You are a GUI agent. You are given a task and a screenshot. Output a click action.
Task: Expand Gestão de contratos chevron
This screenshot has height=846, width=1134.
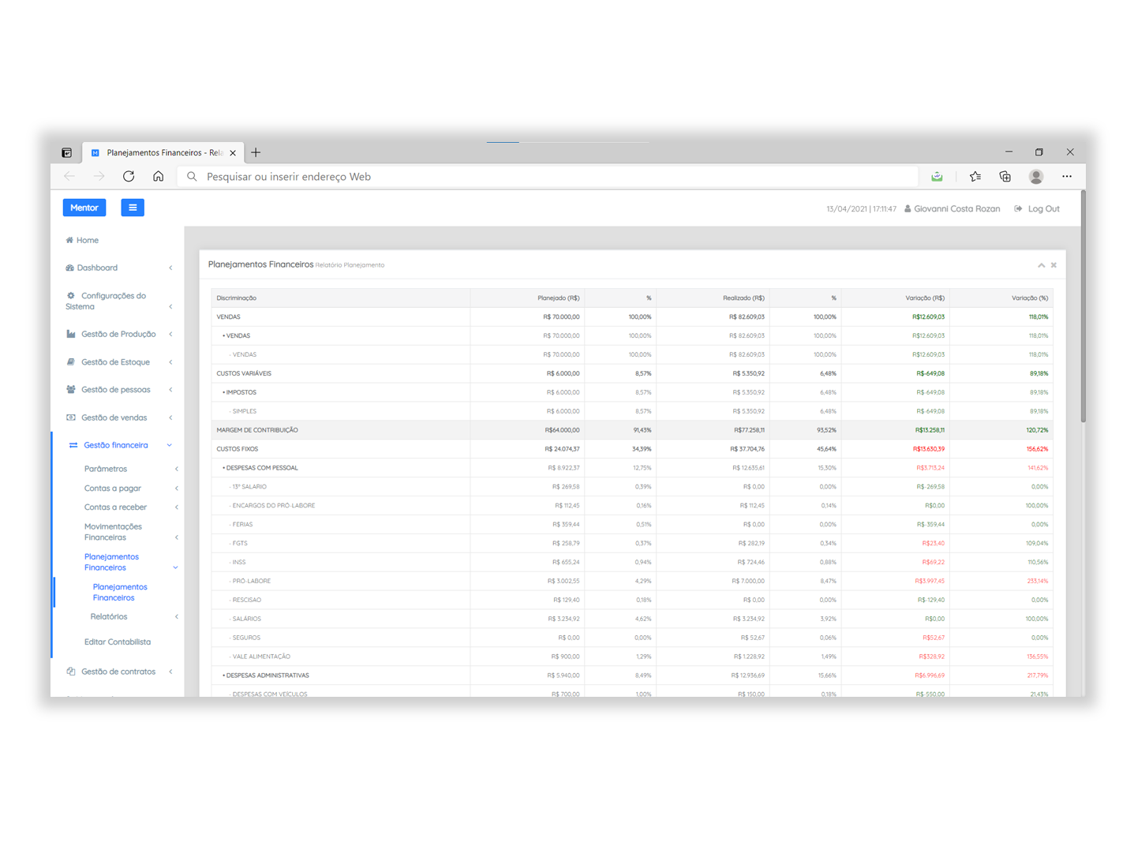[170, 672]
